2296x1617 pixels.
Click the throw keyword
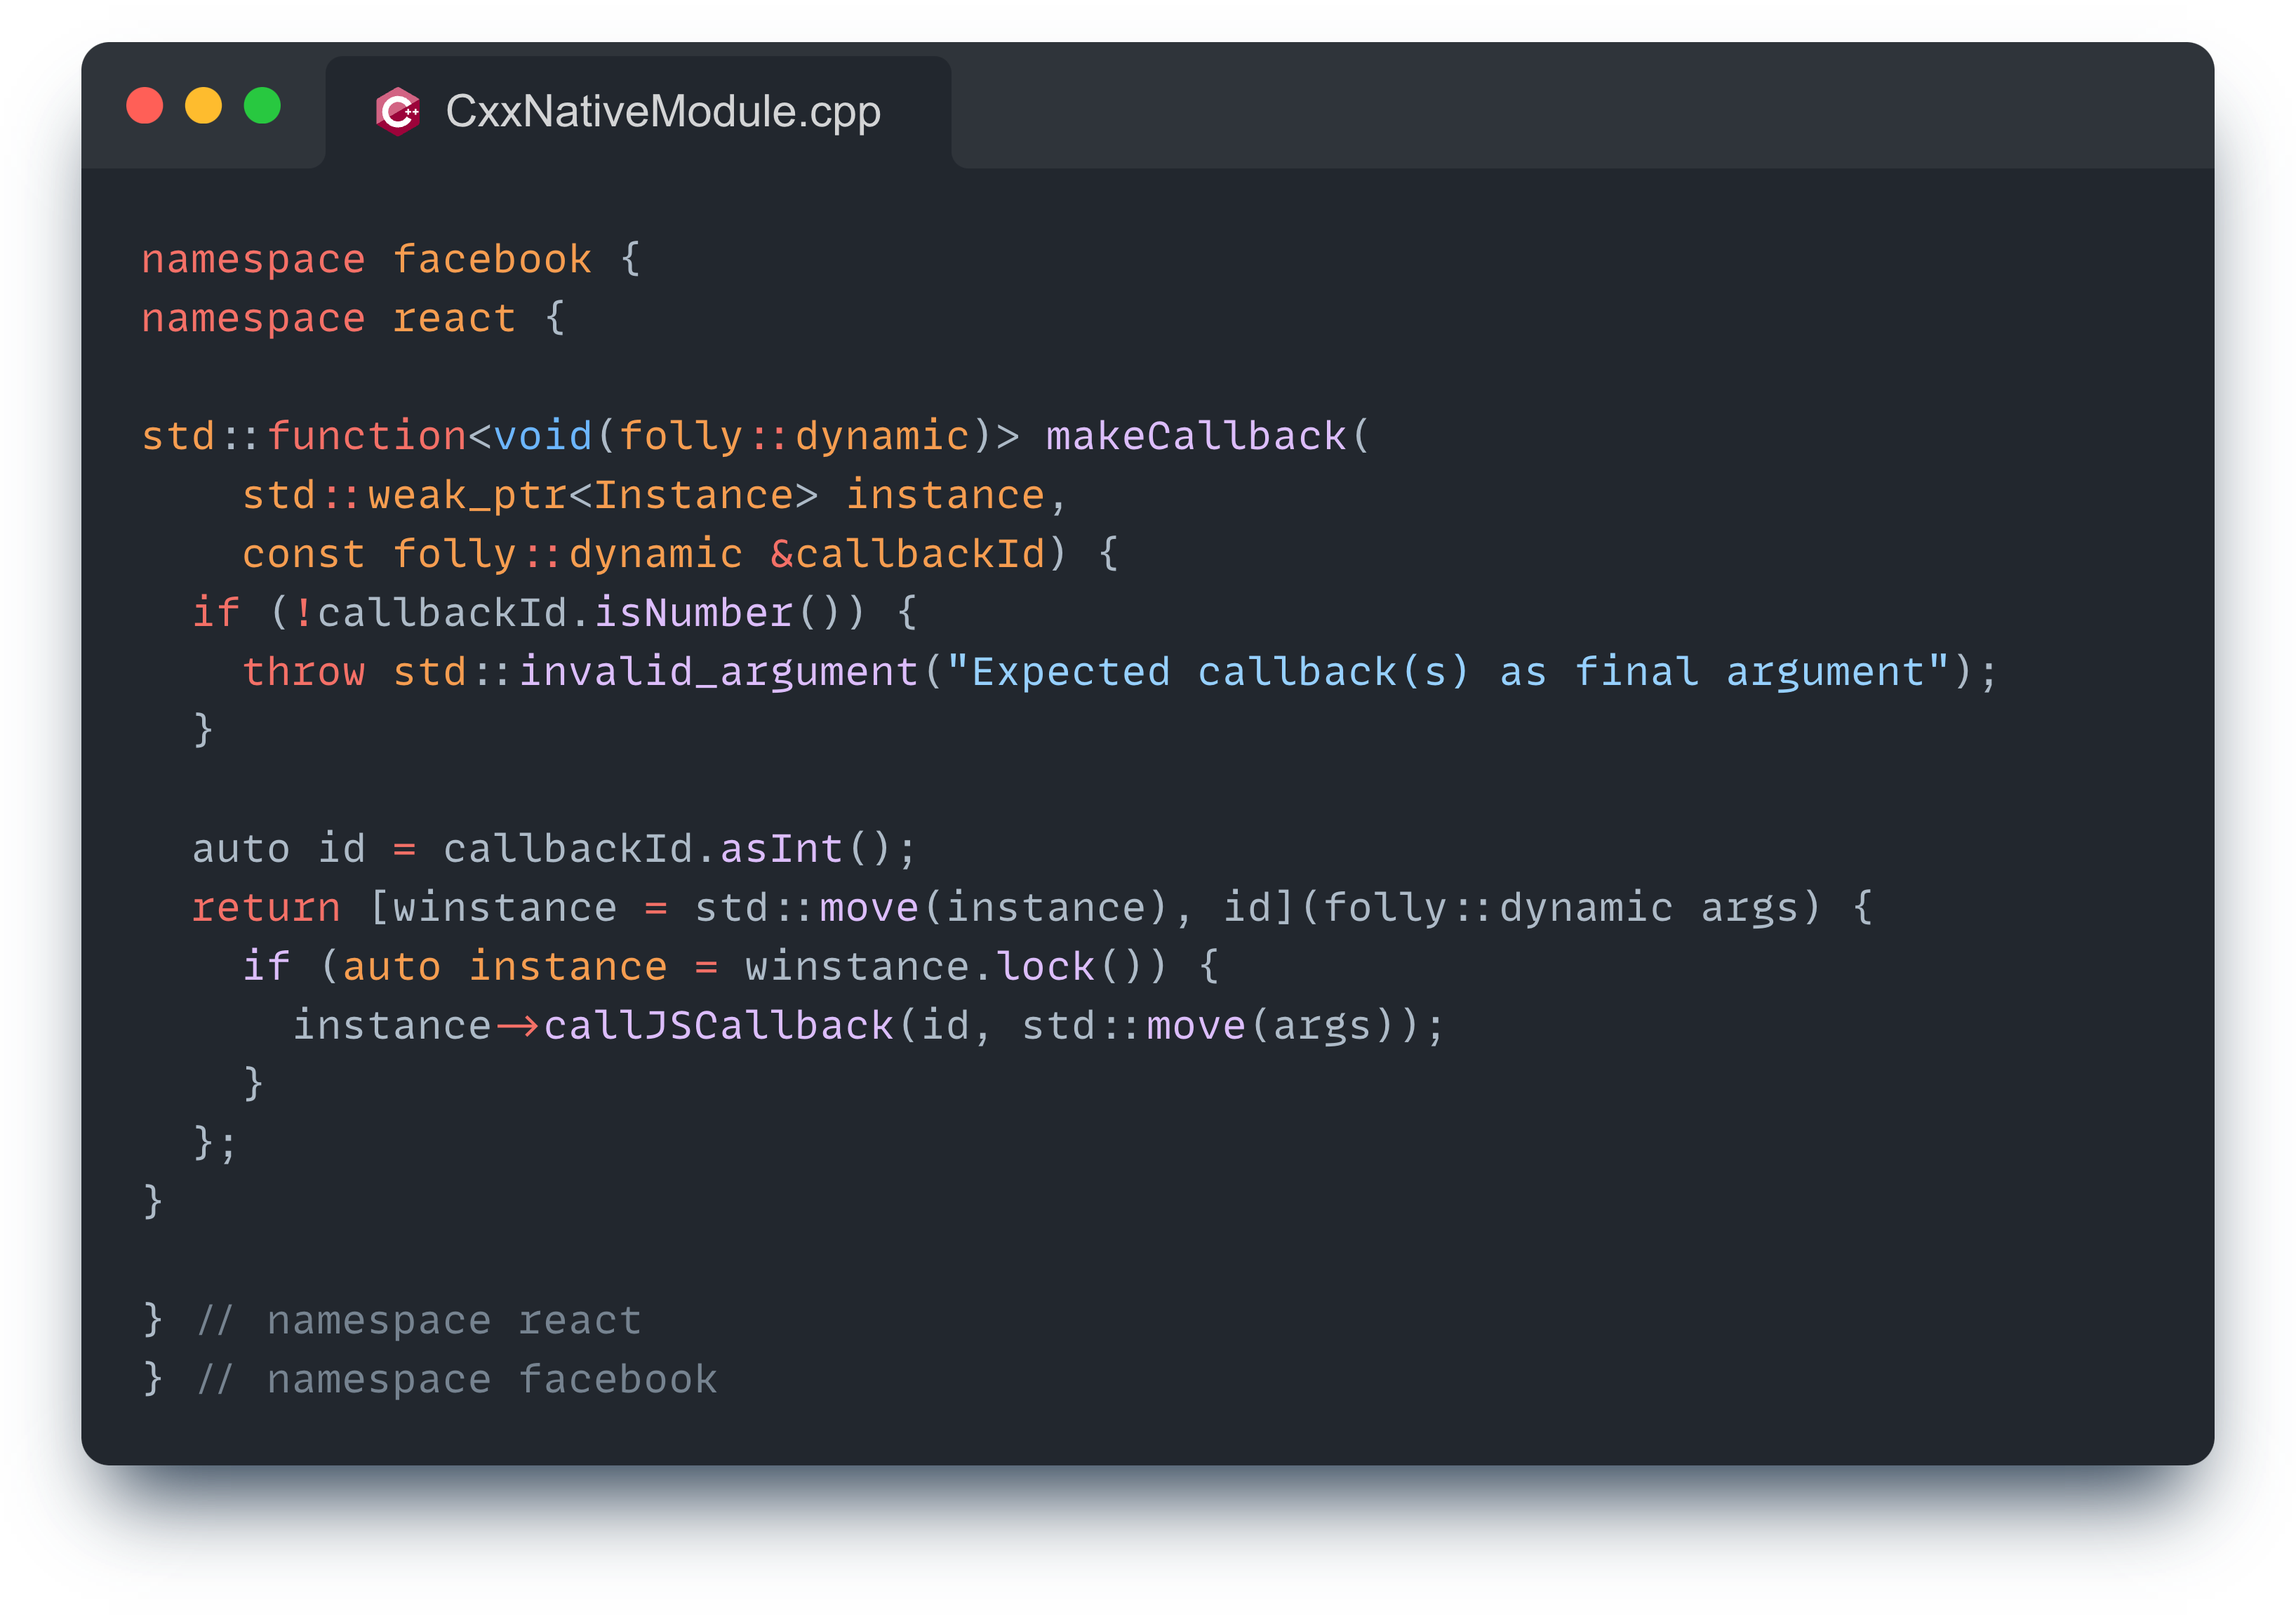pos(304,672)
